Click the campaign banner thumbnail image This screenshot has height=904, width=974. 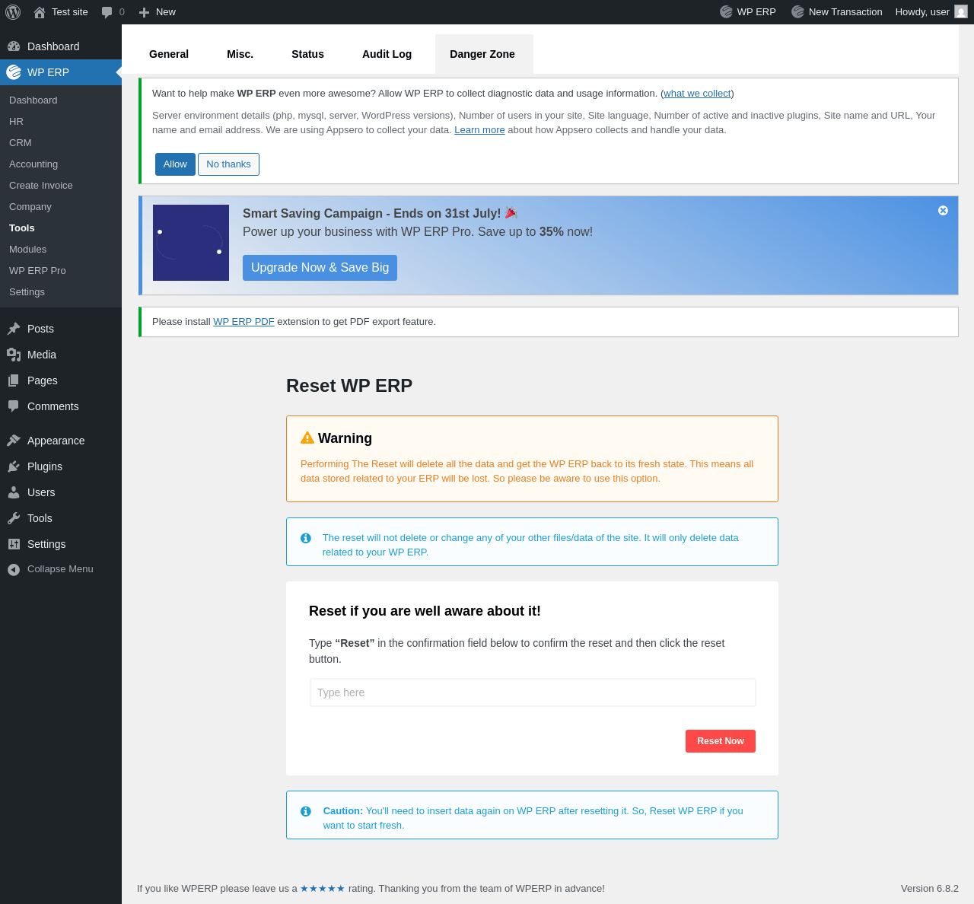(191, 243)
